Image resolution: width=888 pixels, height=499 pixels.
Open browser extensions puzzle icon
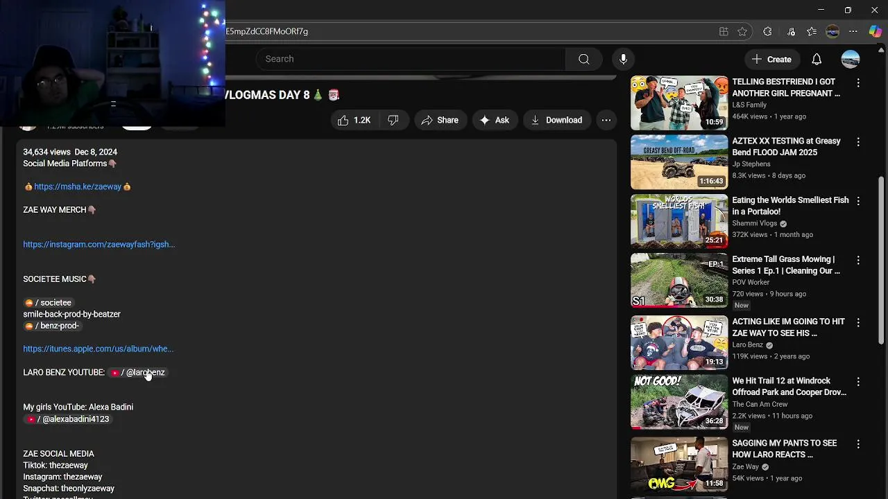(767, 31)
